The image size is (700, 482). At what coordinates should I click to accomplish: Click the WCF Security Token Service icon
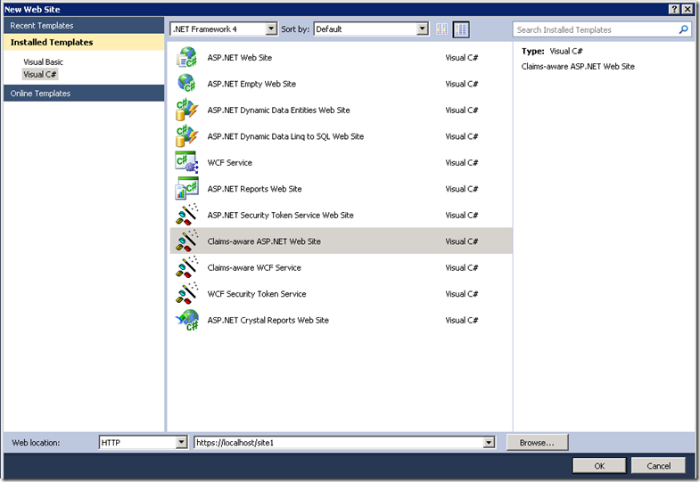tap(186, 294)
